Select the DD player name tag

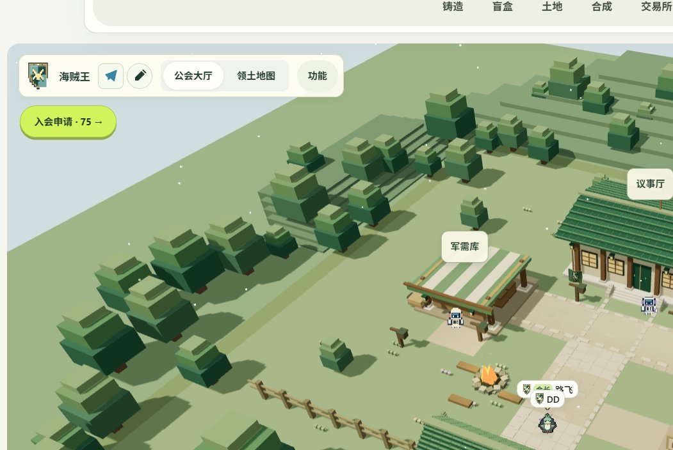tap(547, 400)
